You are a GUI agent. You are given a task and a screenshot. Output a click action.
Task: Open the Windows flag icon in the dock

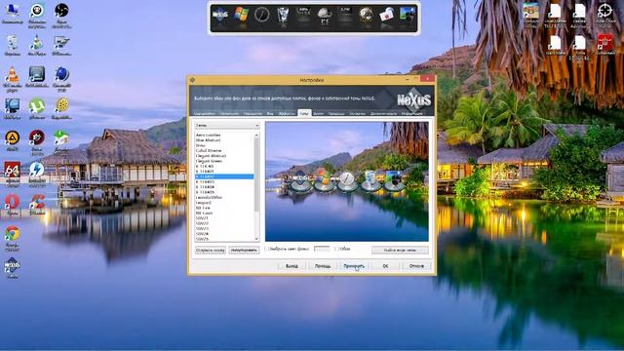coord(241,15)
